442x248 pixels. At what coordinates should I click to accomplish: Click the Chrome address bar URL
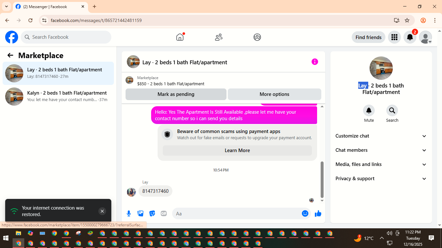(96, 20)
